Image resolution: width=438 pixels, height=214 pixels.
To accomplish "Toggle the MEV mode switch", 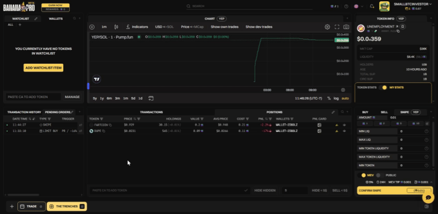I will 364,175.
